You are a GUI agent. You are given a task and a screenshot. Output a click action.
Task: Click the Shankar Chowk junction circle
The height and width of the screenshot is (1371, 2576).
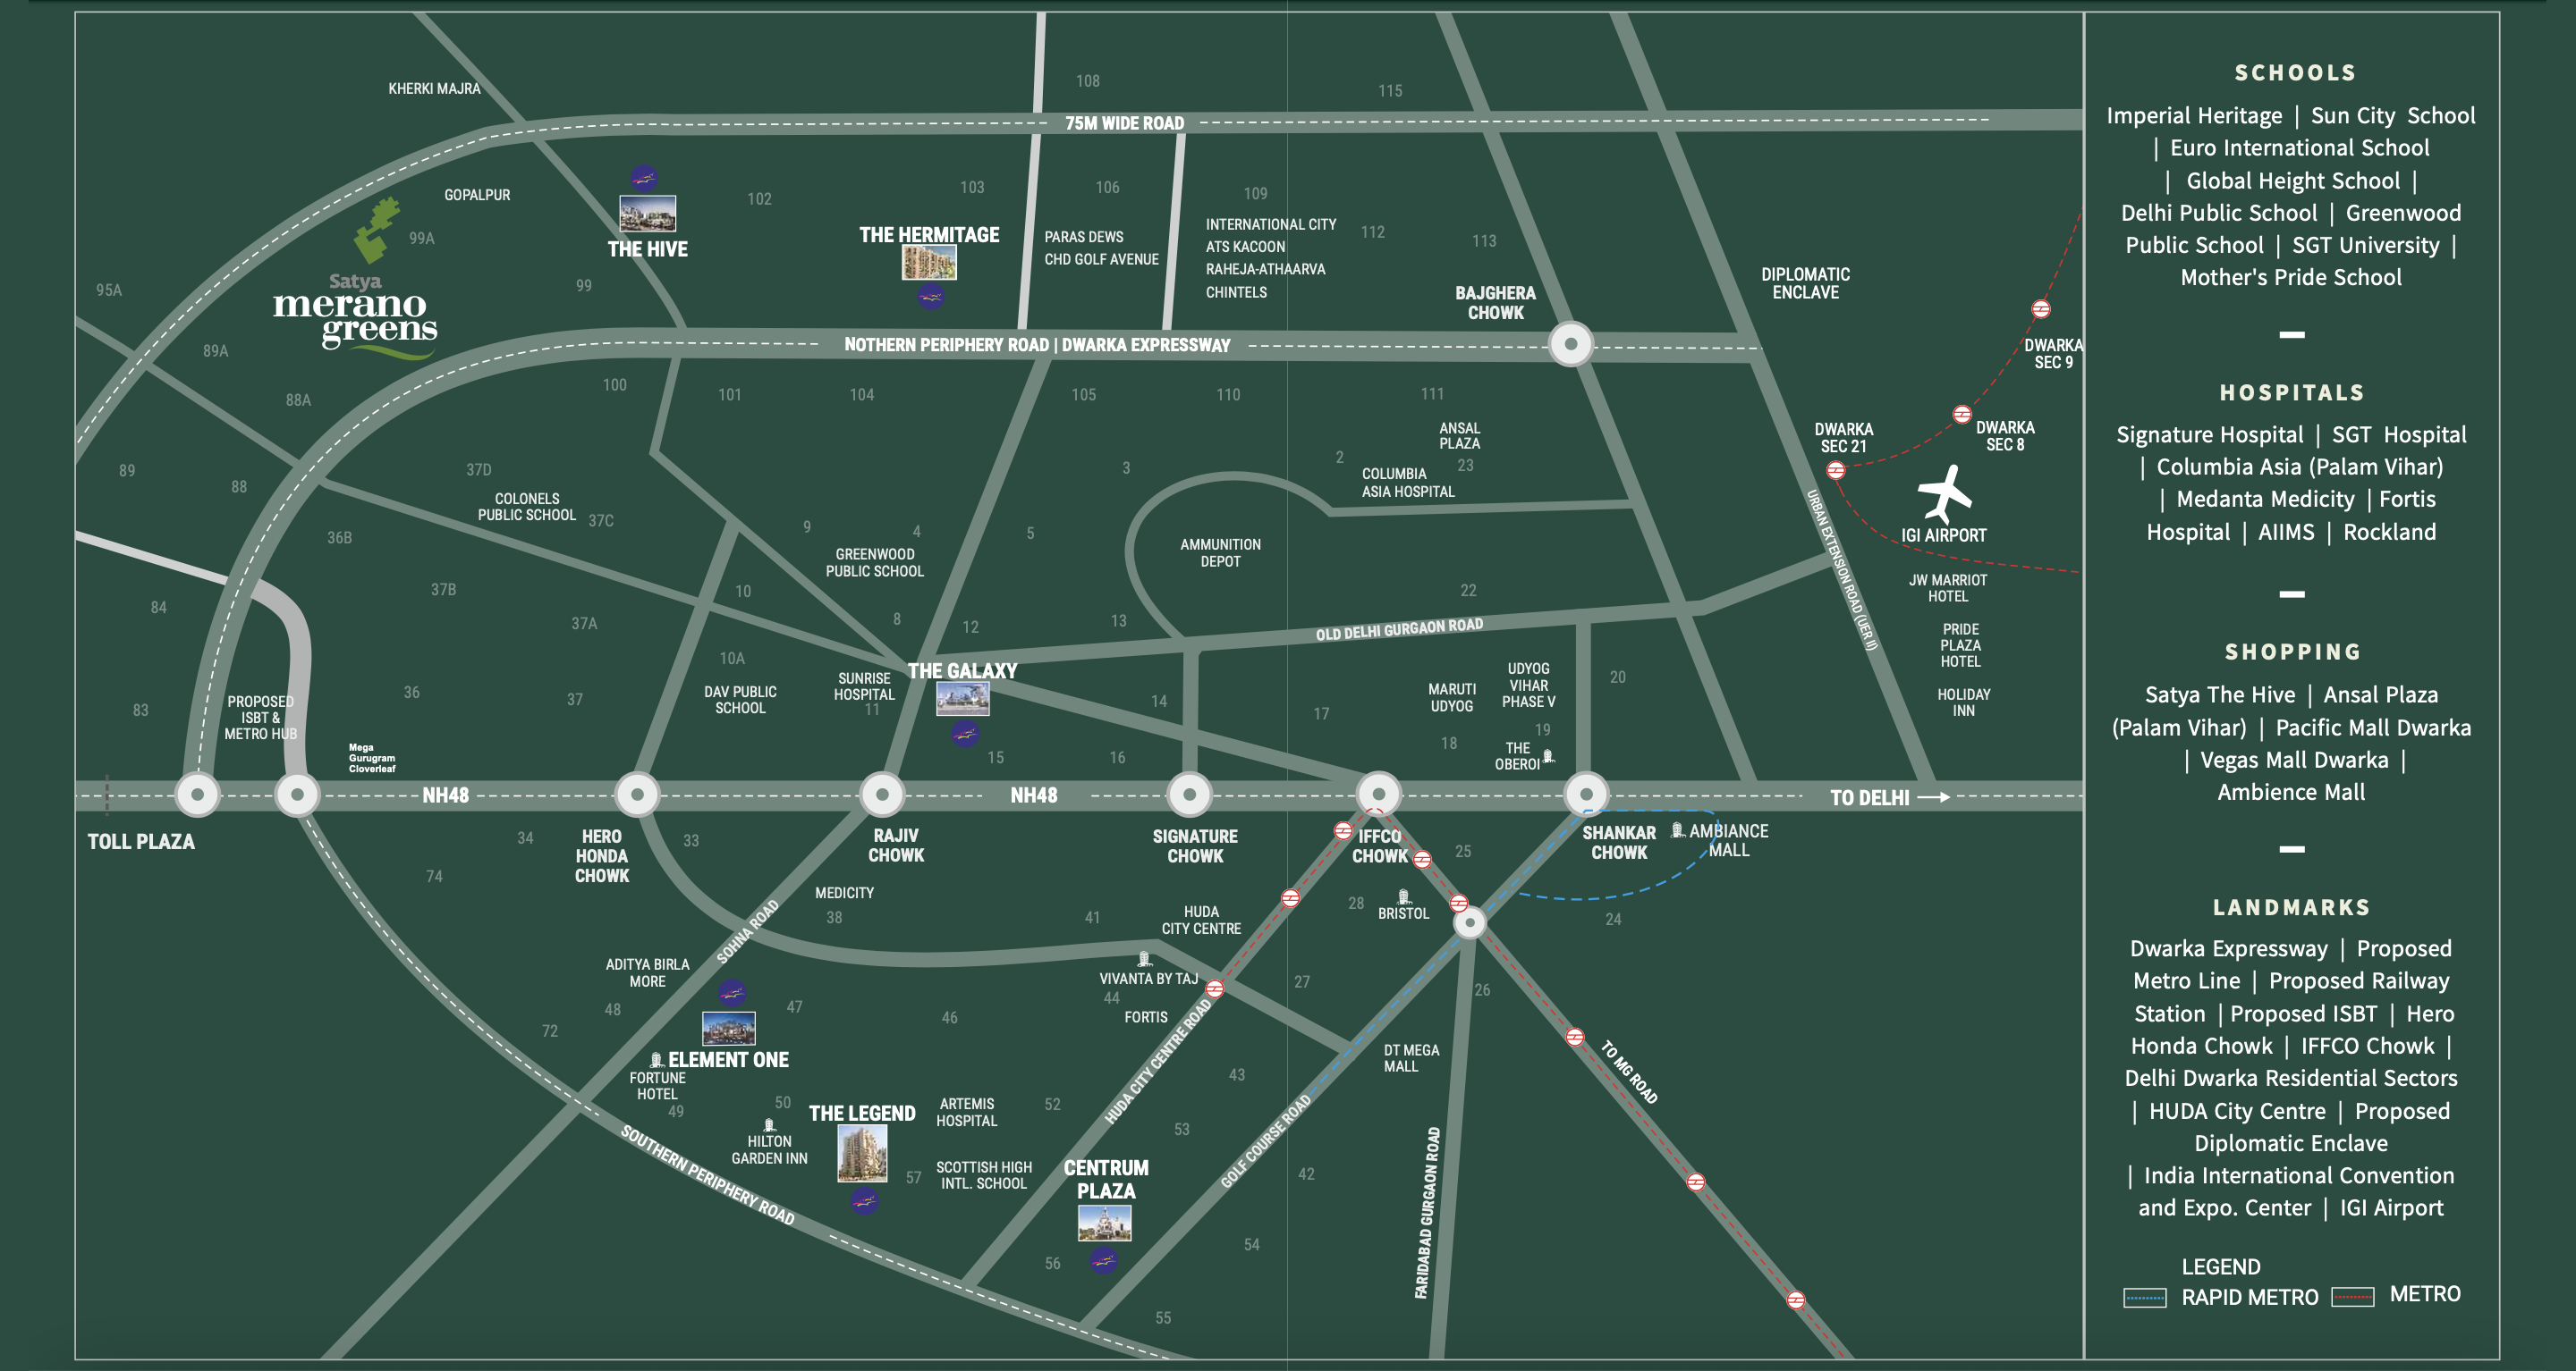[x=1586, y=795]
